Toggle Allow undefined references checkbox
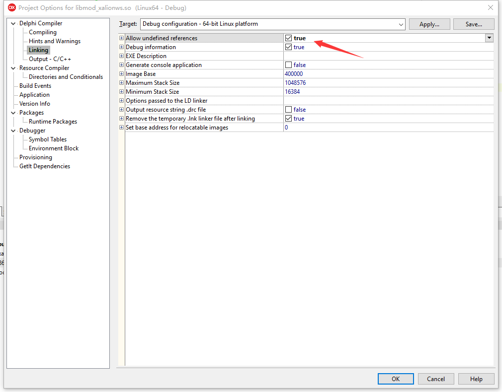The image size is (502, 392). pyautogui.click(x=288, y=38)
